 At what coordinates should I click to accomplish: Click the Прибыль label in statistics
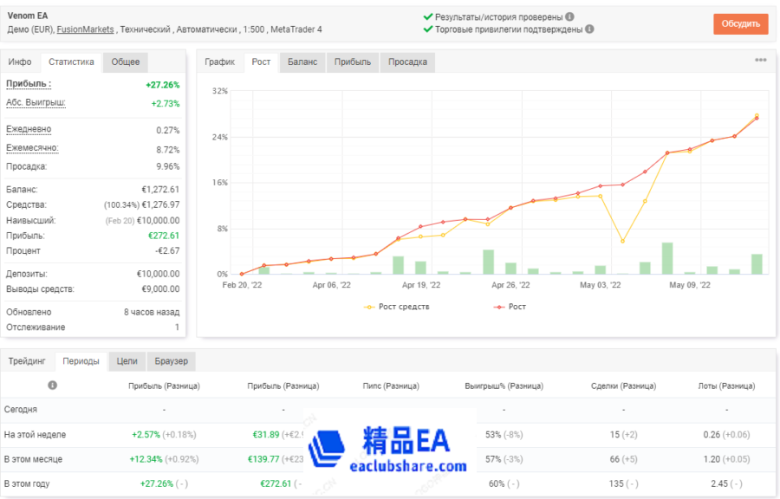(29, 84)
